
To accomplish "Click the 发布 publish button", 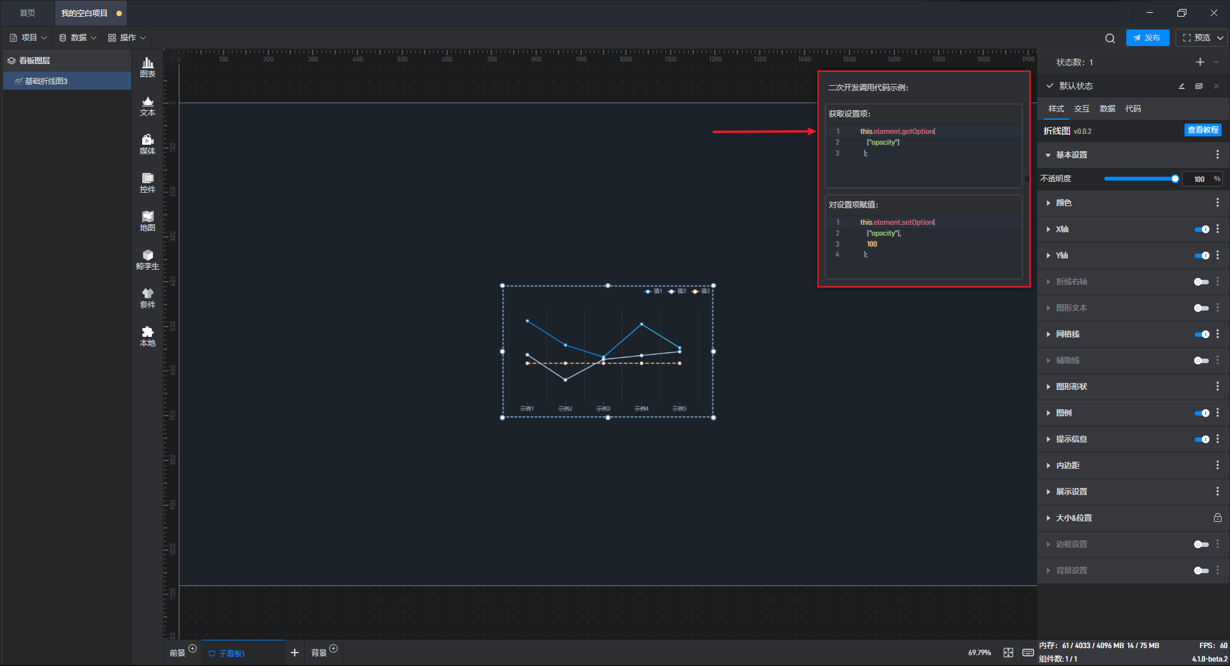I will 1147,38.
